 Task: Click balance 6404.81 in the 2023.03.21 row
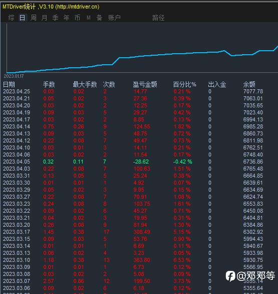[253, 218]
